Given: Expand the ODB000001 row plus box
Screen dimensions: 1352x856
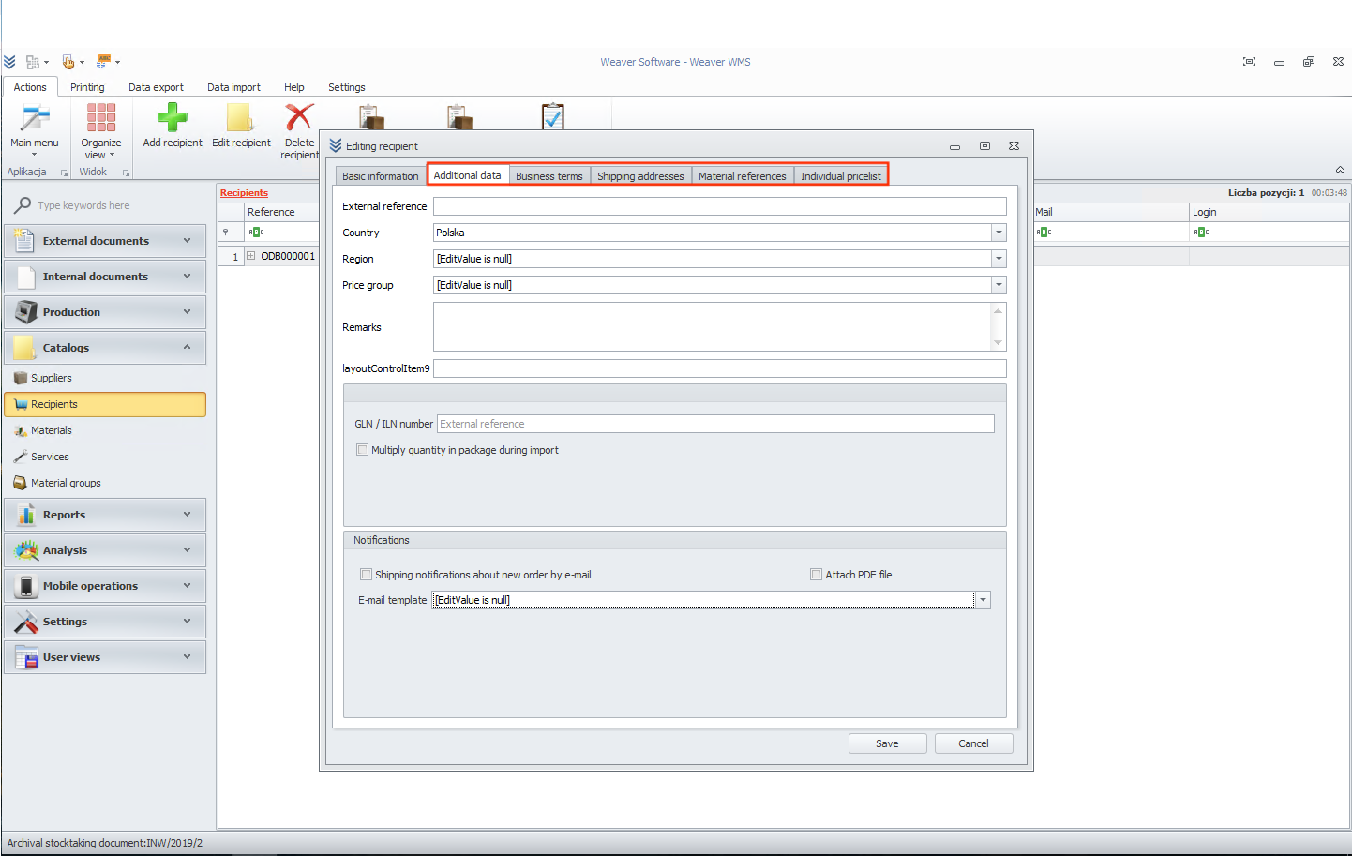Looking at the screenshot, I should coord(251,256).
